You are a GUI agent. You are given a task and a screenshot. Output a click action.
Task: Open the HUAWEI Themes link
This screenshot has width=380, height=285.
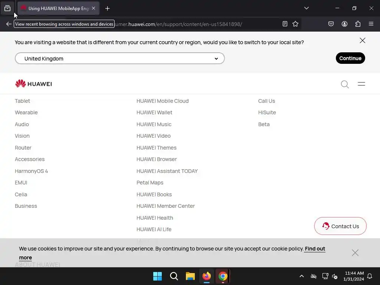156,148
